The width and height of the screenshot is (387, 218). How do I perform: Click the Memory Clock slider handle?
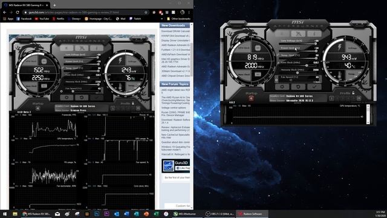[x=298, y=73]
